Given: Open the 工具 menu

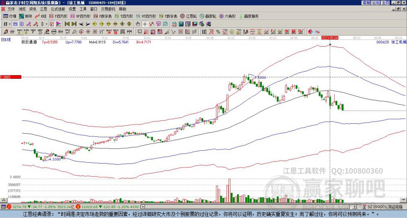Looking at the screenshot, I should (x=83, y=9).
